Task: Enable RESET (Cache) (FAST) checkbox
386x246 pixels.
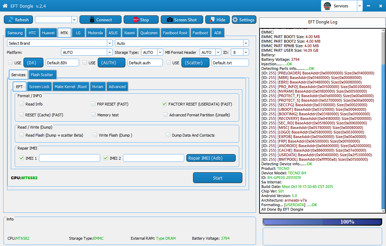Action: tap(21, 115)
